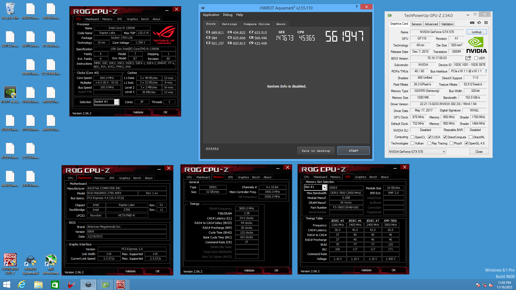Toggle the DirectML checkbox

(x=471, y=137)
